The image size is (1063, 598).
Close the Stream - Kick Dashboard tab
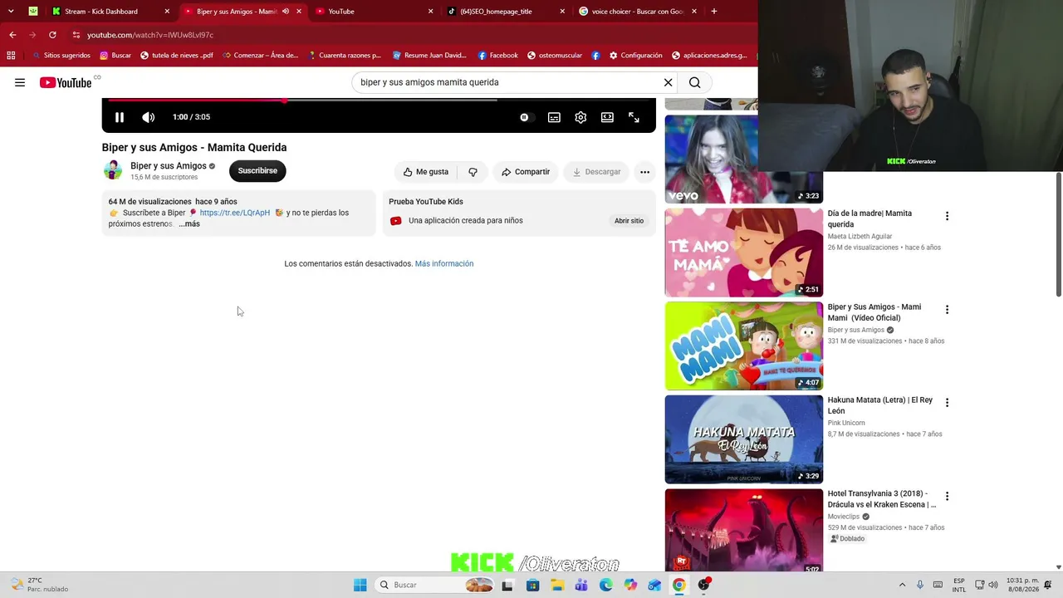coord(167,12)
